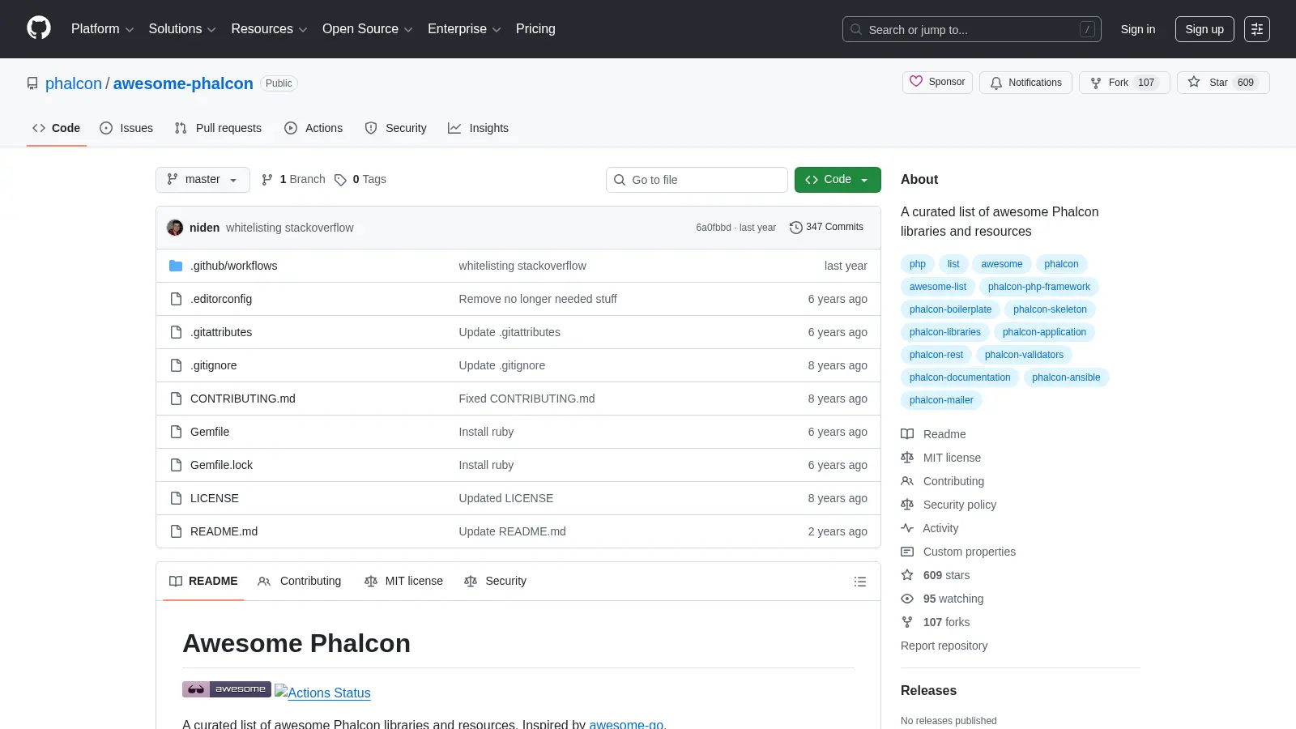
Task: Click the Report repository link
Action: (x=944, y=646)
